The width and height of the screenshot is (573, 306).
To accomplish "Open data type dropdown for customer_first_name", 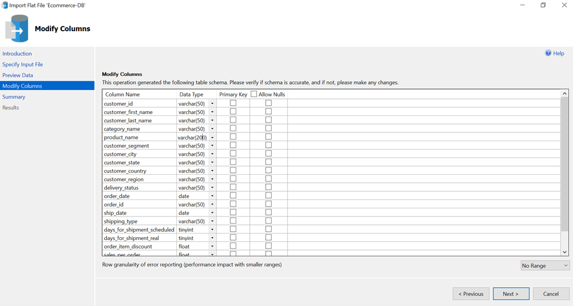I will click(x=212, y=112).
